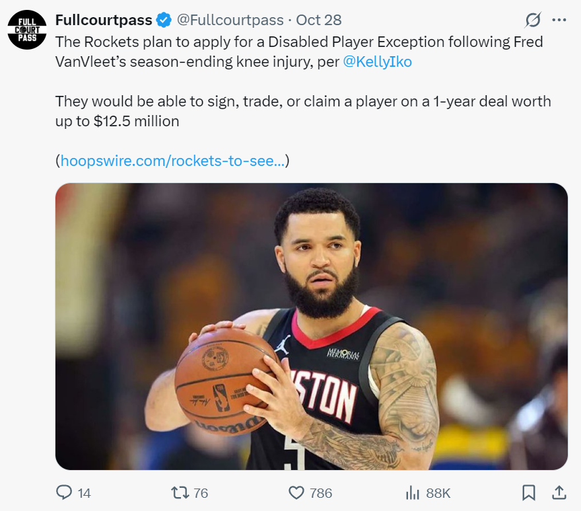Screen dimensions: 581x511
Task: Open the repost arrows menu
Action: [x=180, y=492]
